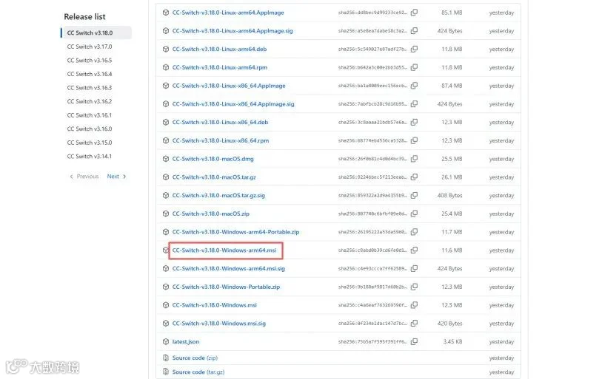Download CC-Switch-v3.18.0-Linux-arm64.deb

click(219, 49)
